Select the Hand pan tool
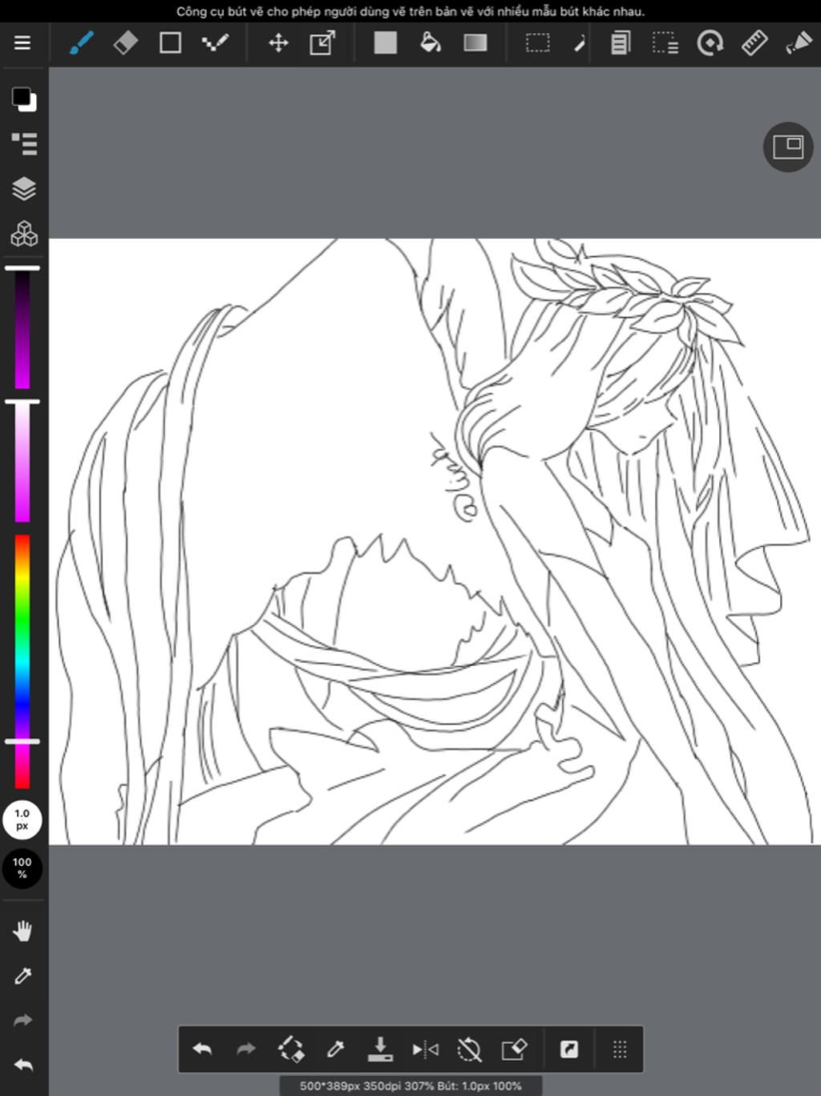The image size is (821, 1096). click(23, 931)
